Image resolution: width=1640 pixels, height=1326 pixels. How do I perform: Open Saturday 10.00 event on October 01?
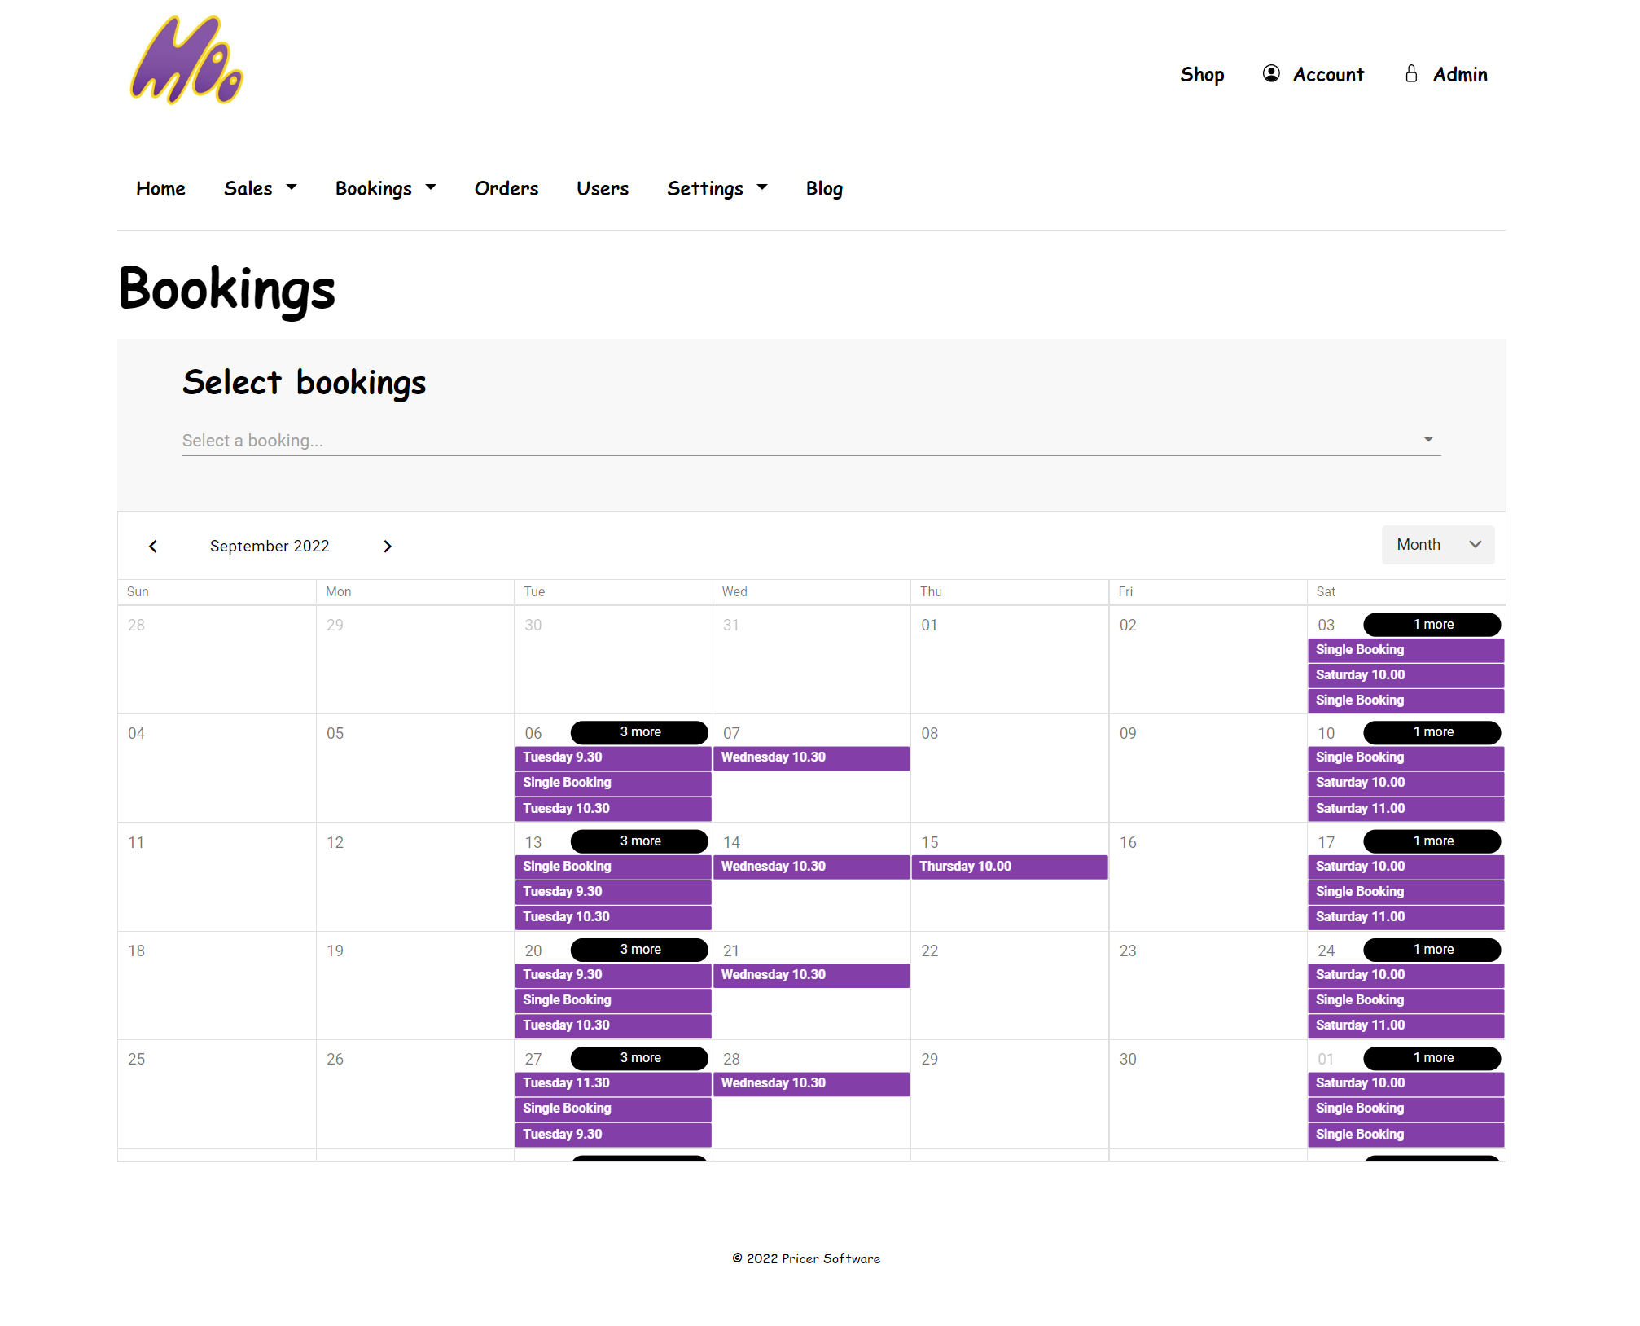tap(1405, 1083)
